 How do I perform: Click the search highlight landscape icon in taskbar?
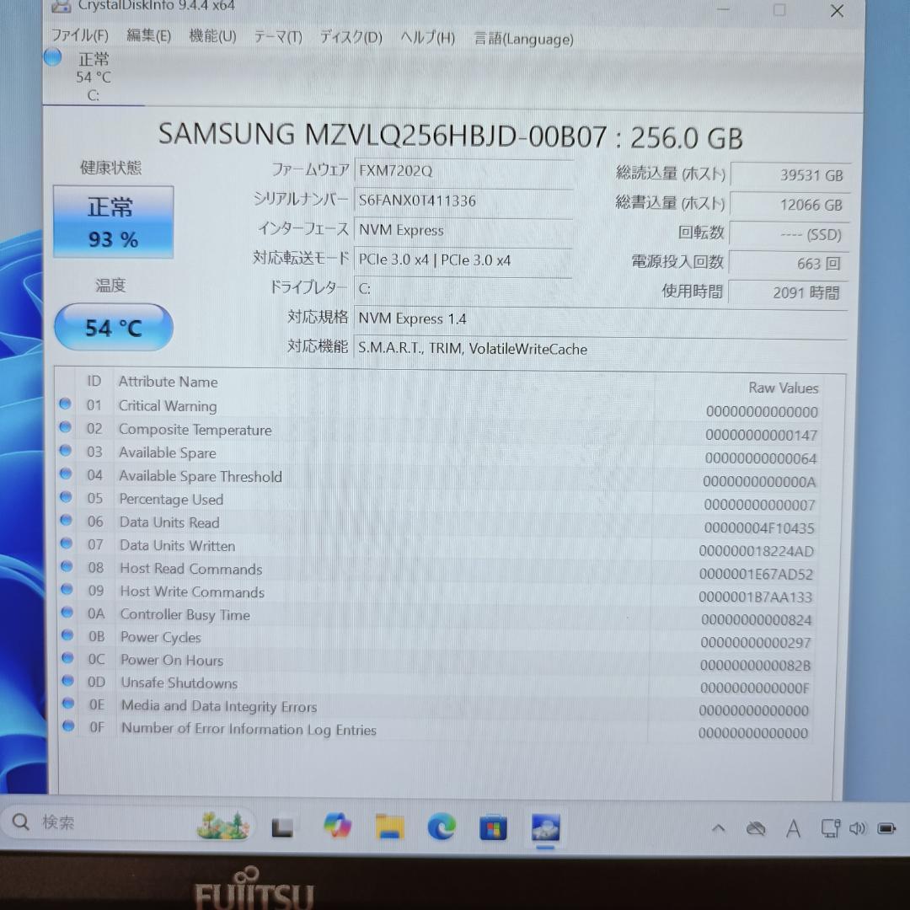[x=222, y=826]
